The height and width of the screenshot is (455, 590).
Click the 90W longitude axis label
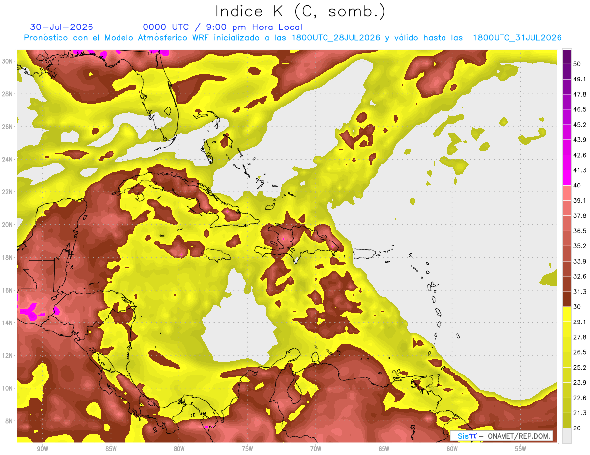(42, 449)
